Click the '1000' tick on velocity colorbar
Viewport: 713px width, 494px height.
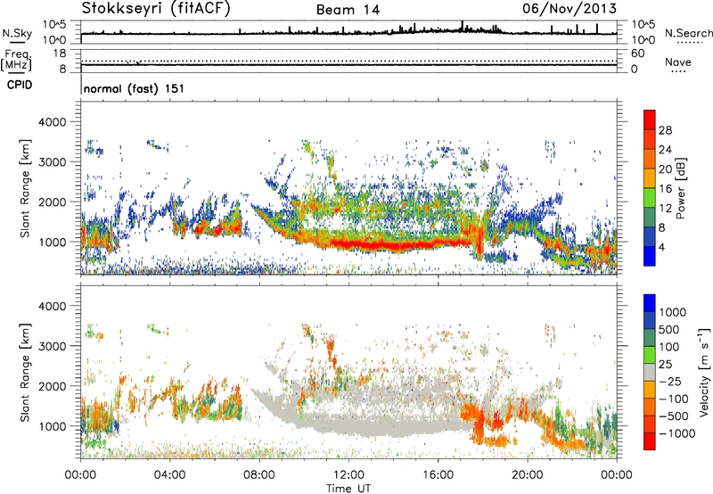click(672, 312)
